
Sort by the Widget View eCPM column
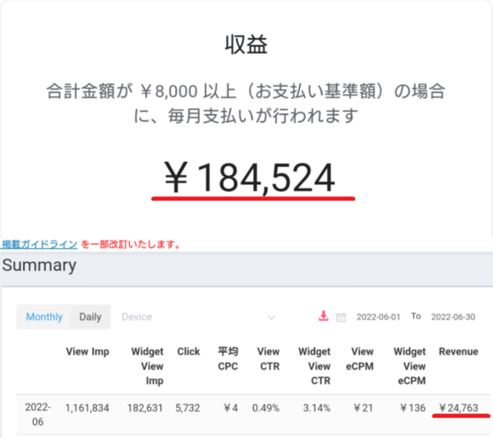point(409,366)
